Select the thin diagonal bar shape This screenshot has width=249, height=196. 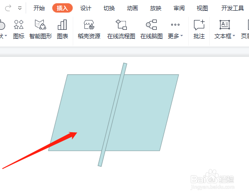pos(112,115)
